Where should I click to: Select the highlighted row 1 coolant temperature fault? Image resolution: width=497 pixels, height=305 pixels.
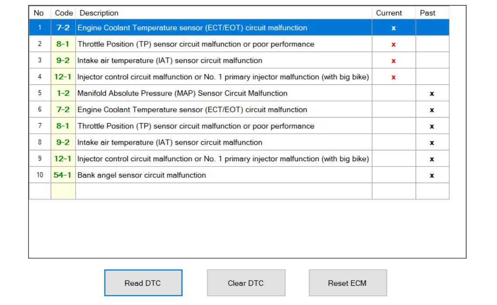[192, 28]
